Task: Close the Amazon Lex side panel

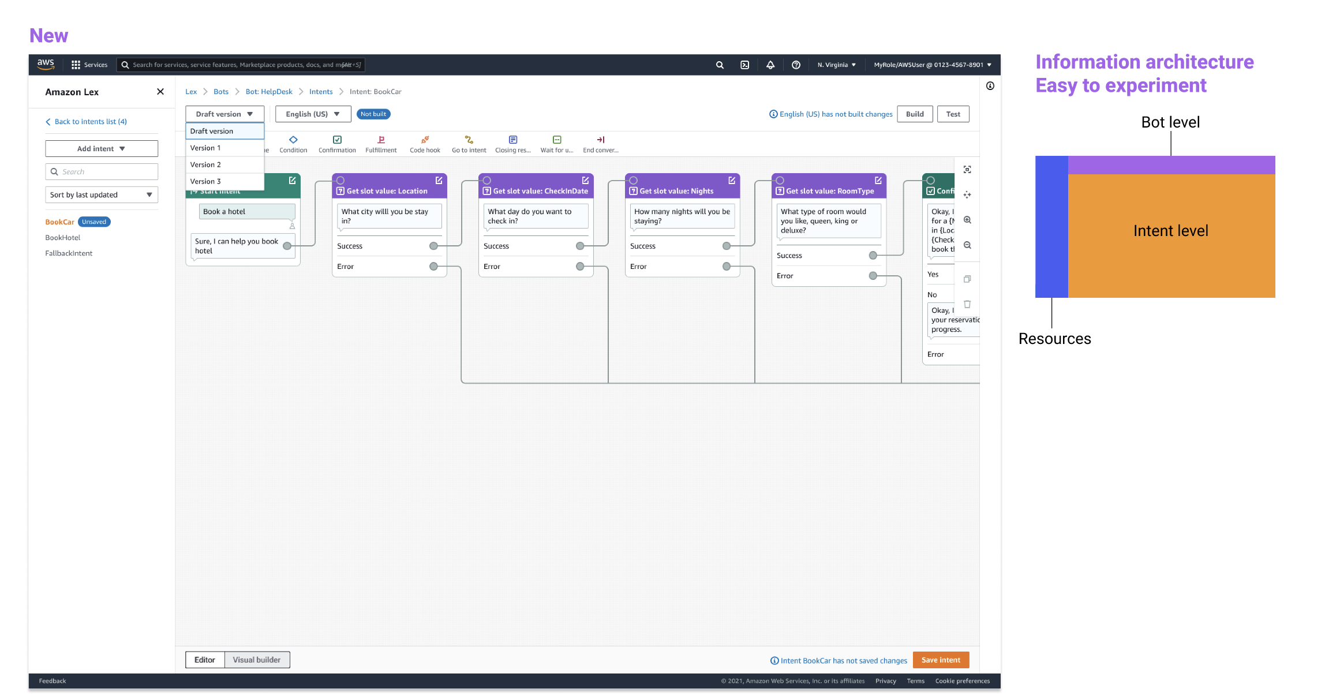Action: (160, 92)
